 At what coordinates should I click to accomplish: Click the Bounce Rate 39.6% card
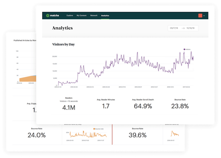137,135
